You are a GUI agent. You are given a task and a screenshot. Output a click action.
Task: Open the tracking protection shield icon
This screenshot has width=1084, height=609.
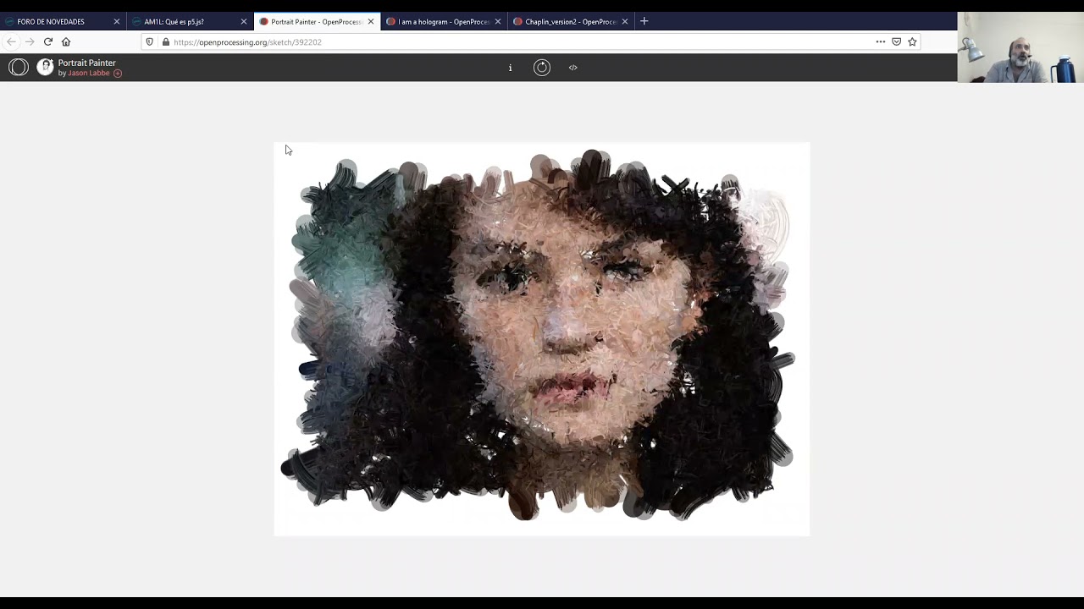coord(150,41)
